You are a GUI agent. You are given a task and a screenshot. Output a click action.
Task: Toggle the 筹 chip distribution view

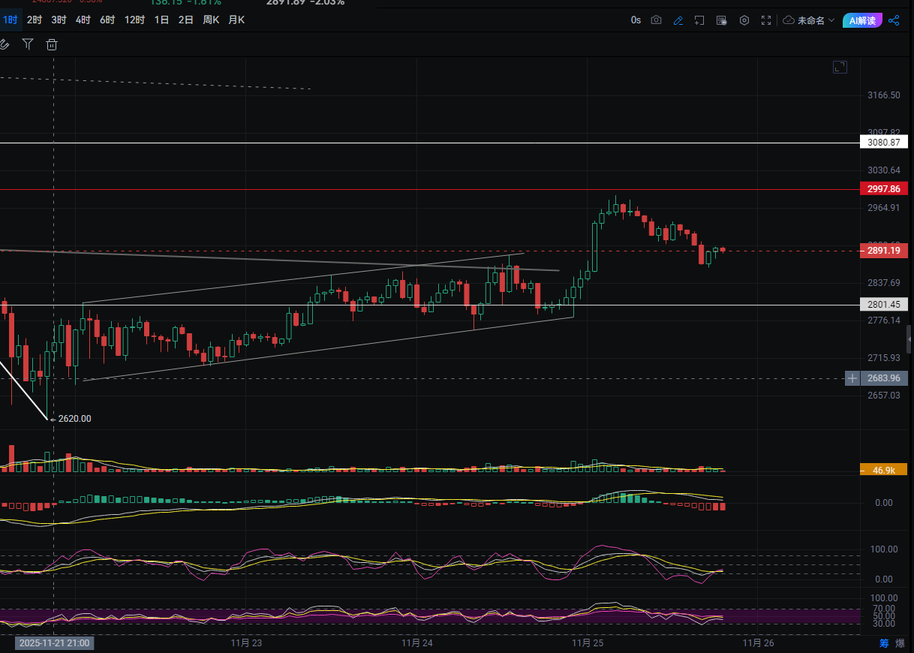[884, 643]
